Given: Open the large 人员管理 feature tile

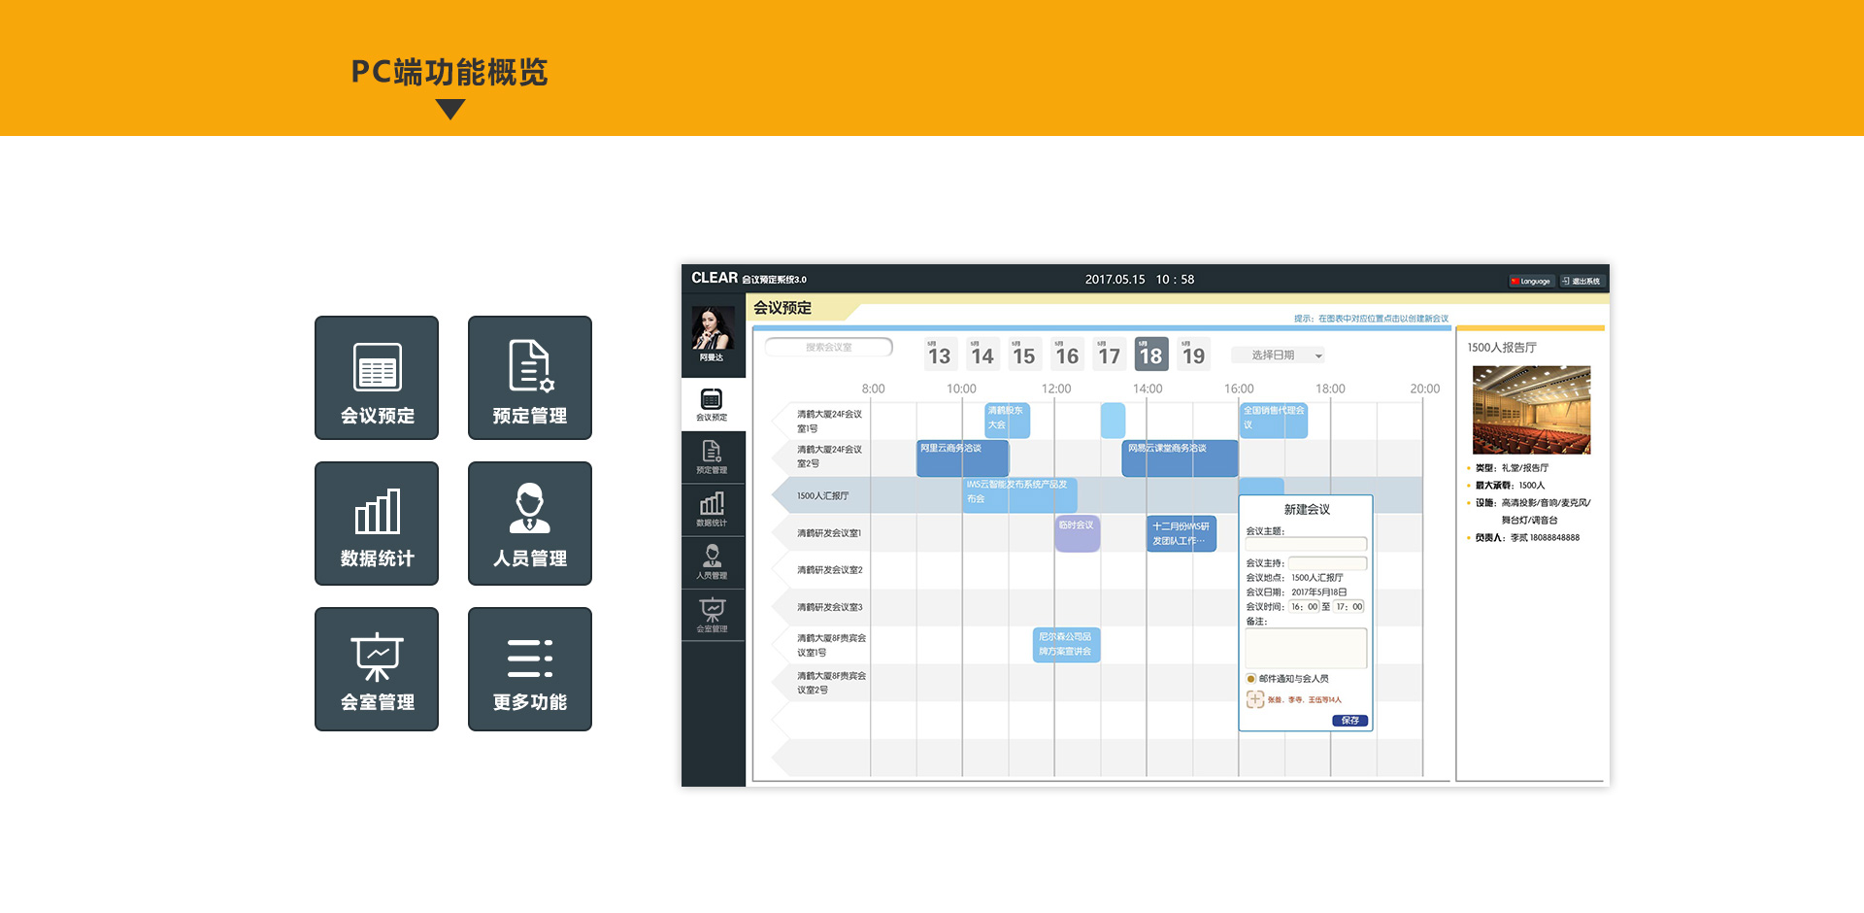Looking at the screenshot, I should (x=530, y=524).
